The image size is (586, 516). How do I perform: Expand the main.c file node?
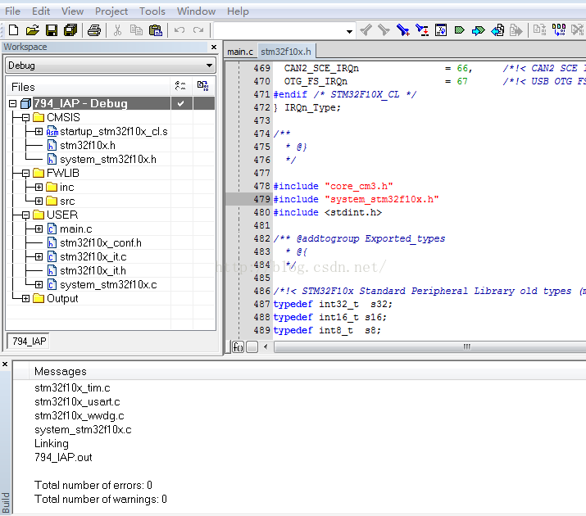pos(39,229)
